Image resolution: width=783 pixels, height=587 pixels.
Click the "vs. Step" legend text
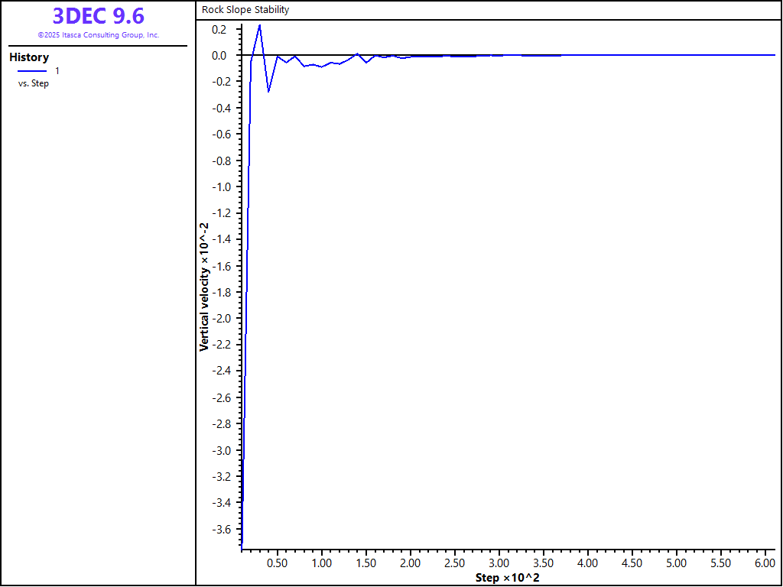point(34,83)
